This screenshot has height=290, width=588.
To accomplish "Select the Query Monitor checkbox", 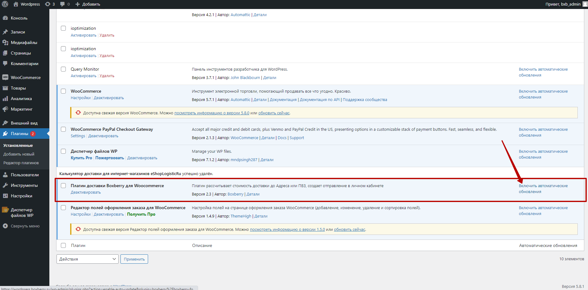I will coord(63,69).
